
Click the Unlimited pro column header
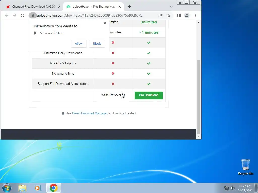(x=149, y=22)
